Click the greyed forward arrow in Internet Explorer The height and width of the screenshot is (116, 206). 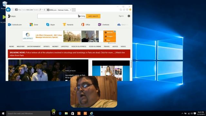coord(13,10)
